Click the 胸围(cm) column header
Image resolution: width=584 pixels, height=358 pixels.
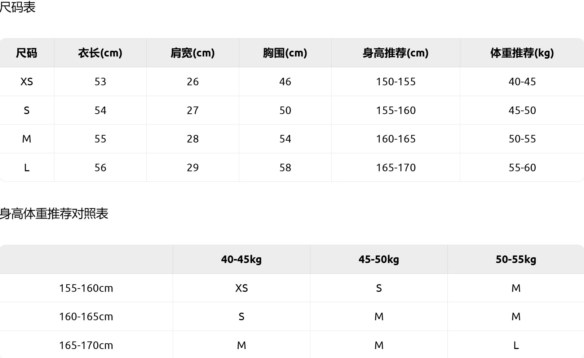tap(285, 53)
